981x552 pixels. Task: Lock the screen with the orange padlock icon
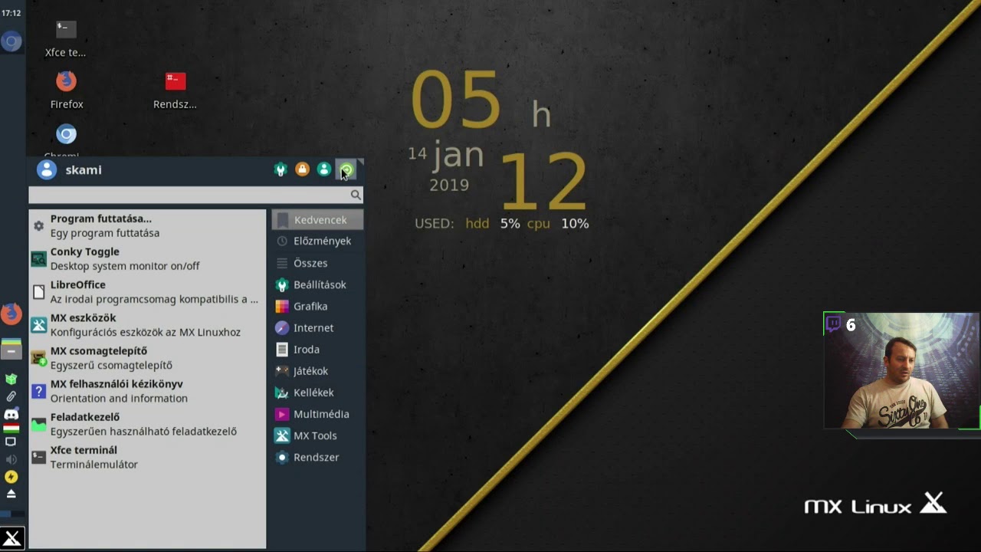click(302, 169)
